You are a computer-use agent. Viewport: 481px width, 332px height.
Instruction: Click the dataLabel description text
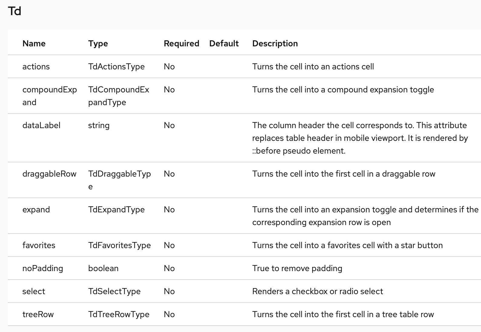tap(360, 138)
